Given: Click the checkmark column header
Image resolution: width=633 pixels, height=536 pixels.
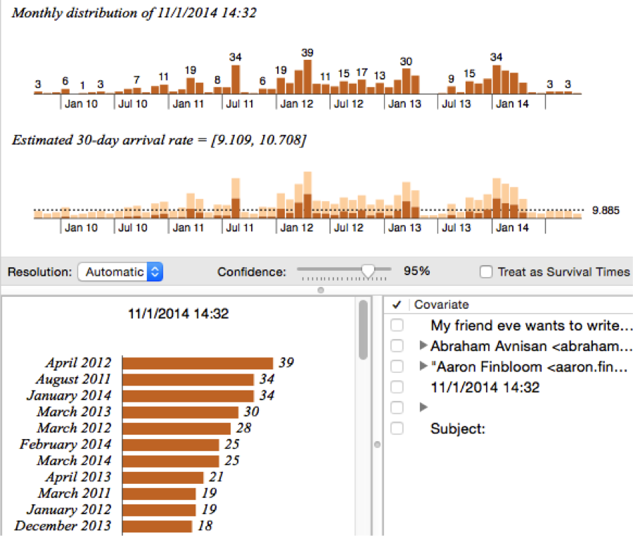Looking at the screenshot, I should coord(397,305).
